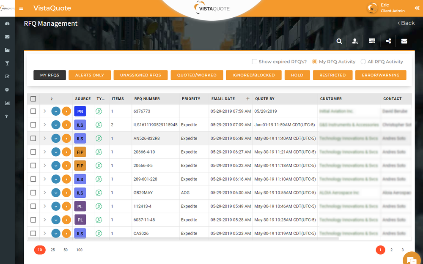Enable Show expired RFQ's checkbox
Viewport: 423px width, 264px height.
(x=254, y=62)
